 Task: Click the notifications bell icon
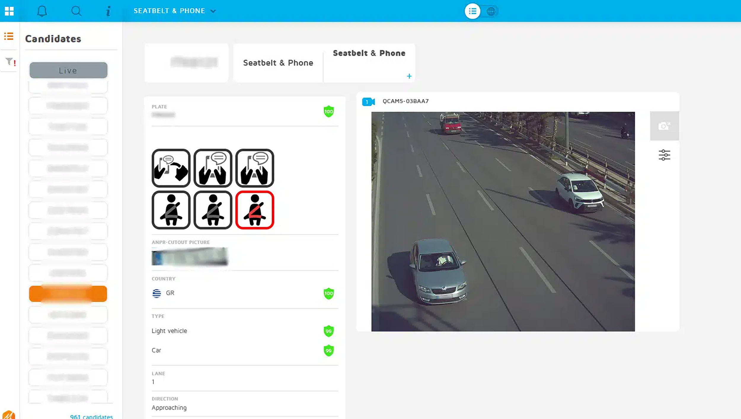(x=42, y=11)
